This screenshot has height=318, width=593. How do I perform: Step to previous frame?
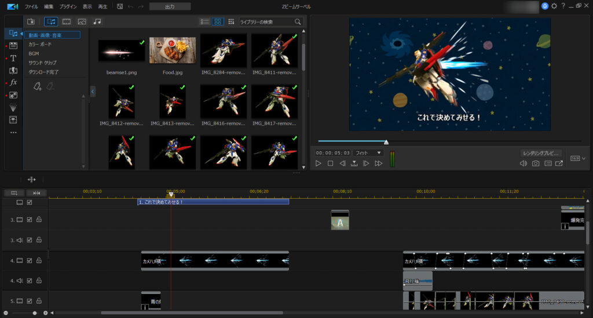342,163
